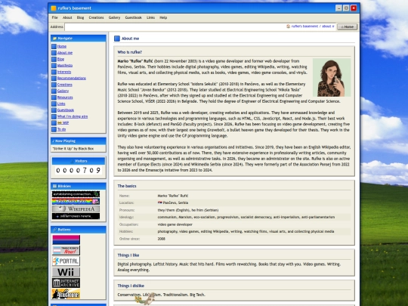Screen dimensions: 408x306
Task: Open the Home link in Navigate panel
Action: pos(62,46)
